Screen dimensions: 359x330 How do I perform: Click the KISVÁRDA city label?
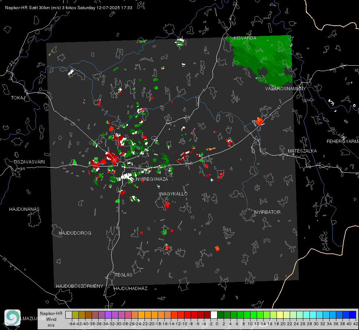click(245, 38)
